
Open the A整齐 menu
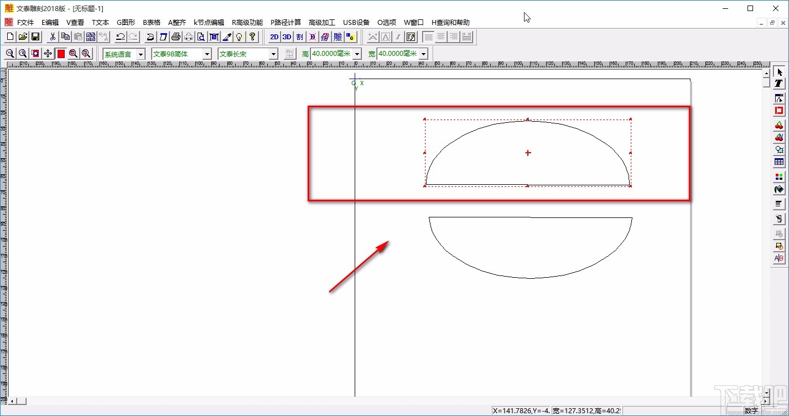177,23
